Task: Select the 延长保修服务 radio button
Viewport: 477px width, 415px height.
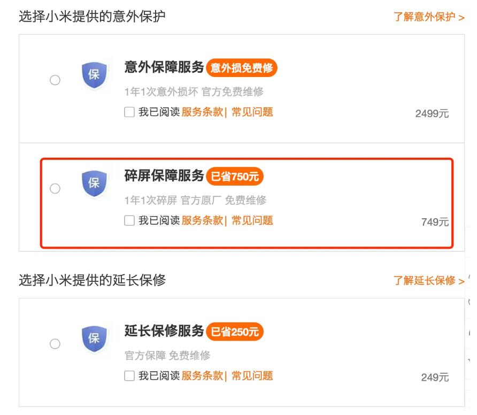Action: pos(55,344)
